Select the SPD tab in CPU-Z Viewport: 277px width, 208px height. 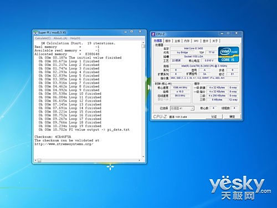(x=196, y=41)
